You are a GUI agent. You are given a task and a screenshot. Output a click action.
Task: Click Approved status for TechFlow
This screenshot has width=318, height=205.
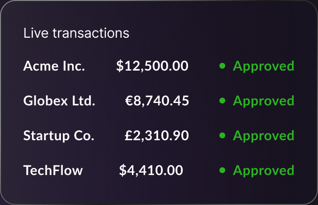pos(263,171)
